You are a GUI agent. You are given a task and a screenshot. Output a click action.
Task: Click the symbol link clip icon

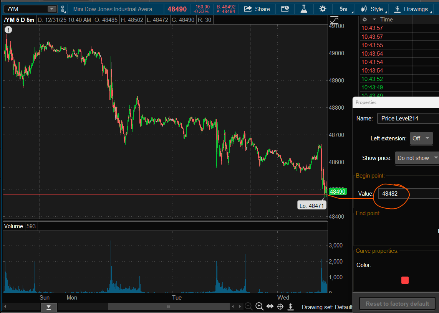pos(63,9)
